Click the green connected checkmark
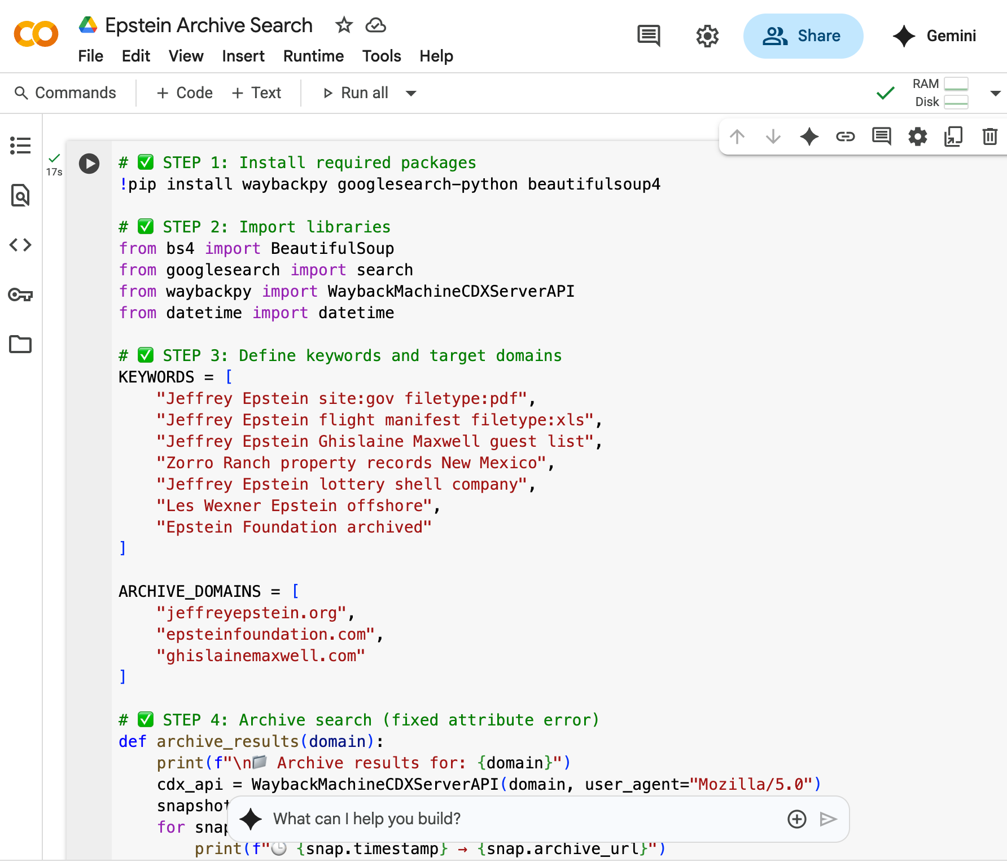 [x=886, y=93]
